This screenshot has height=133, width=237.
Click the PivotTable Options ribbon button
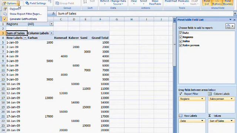(10, 3)
